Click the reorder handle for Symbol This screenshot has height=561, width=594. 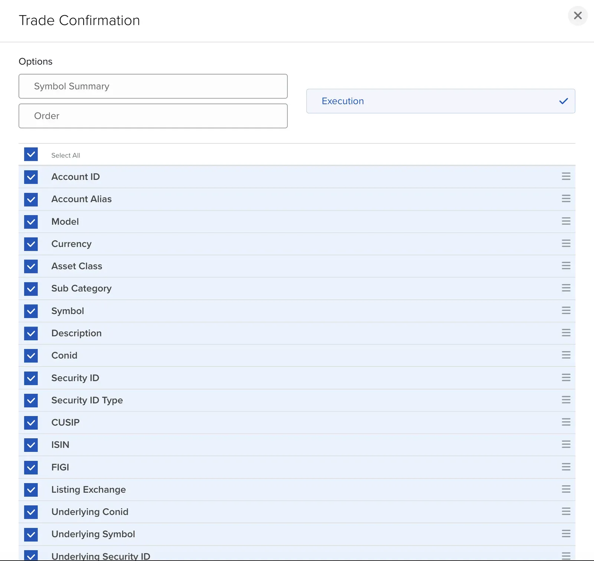(566, 310)
